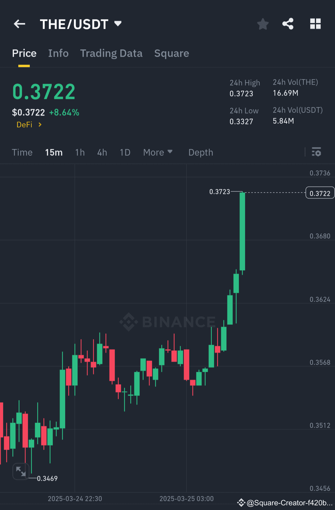Screen dimensions: 335x510
Task: Click the back arrow to exit the chart
Action: [19, 24]
